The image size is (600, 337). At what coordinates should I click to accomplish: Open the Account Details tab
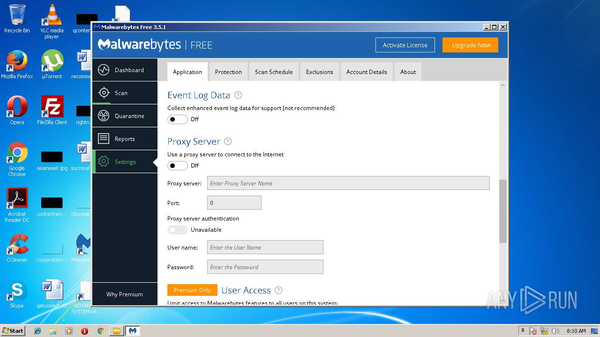coord(367,72)
